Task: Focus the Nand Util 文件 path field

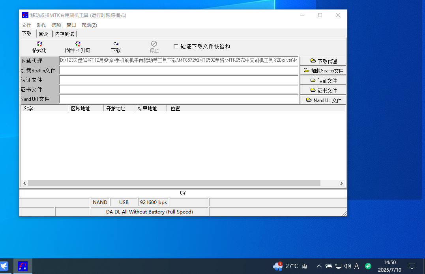Action: coord(179,99)
